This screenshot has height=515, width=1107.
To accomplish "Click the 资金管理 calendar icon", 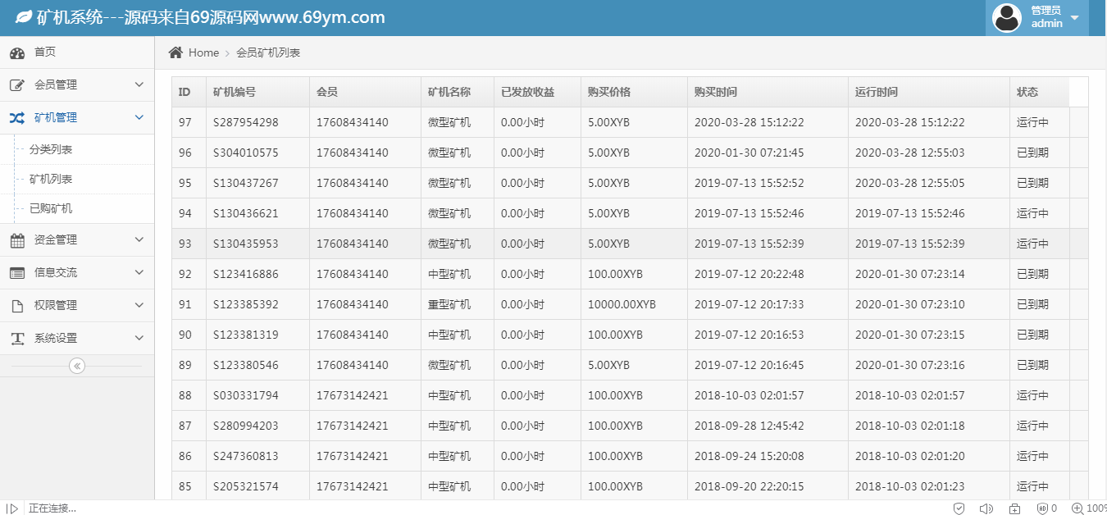I will pos(17,240).
